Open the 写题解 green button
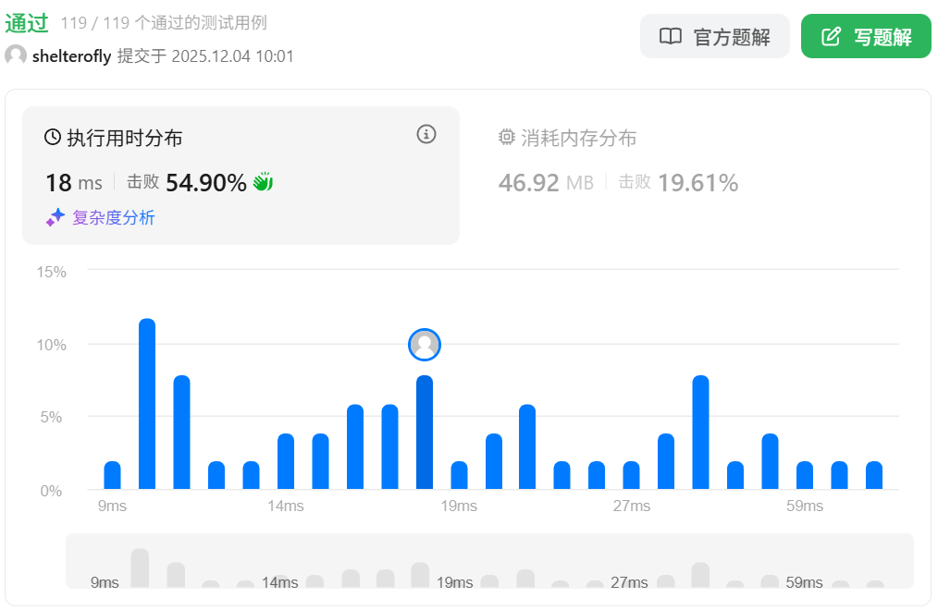938x610 pixels. (x=866, y=37)
